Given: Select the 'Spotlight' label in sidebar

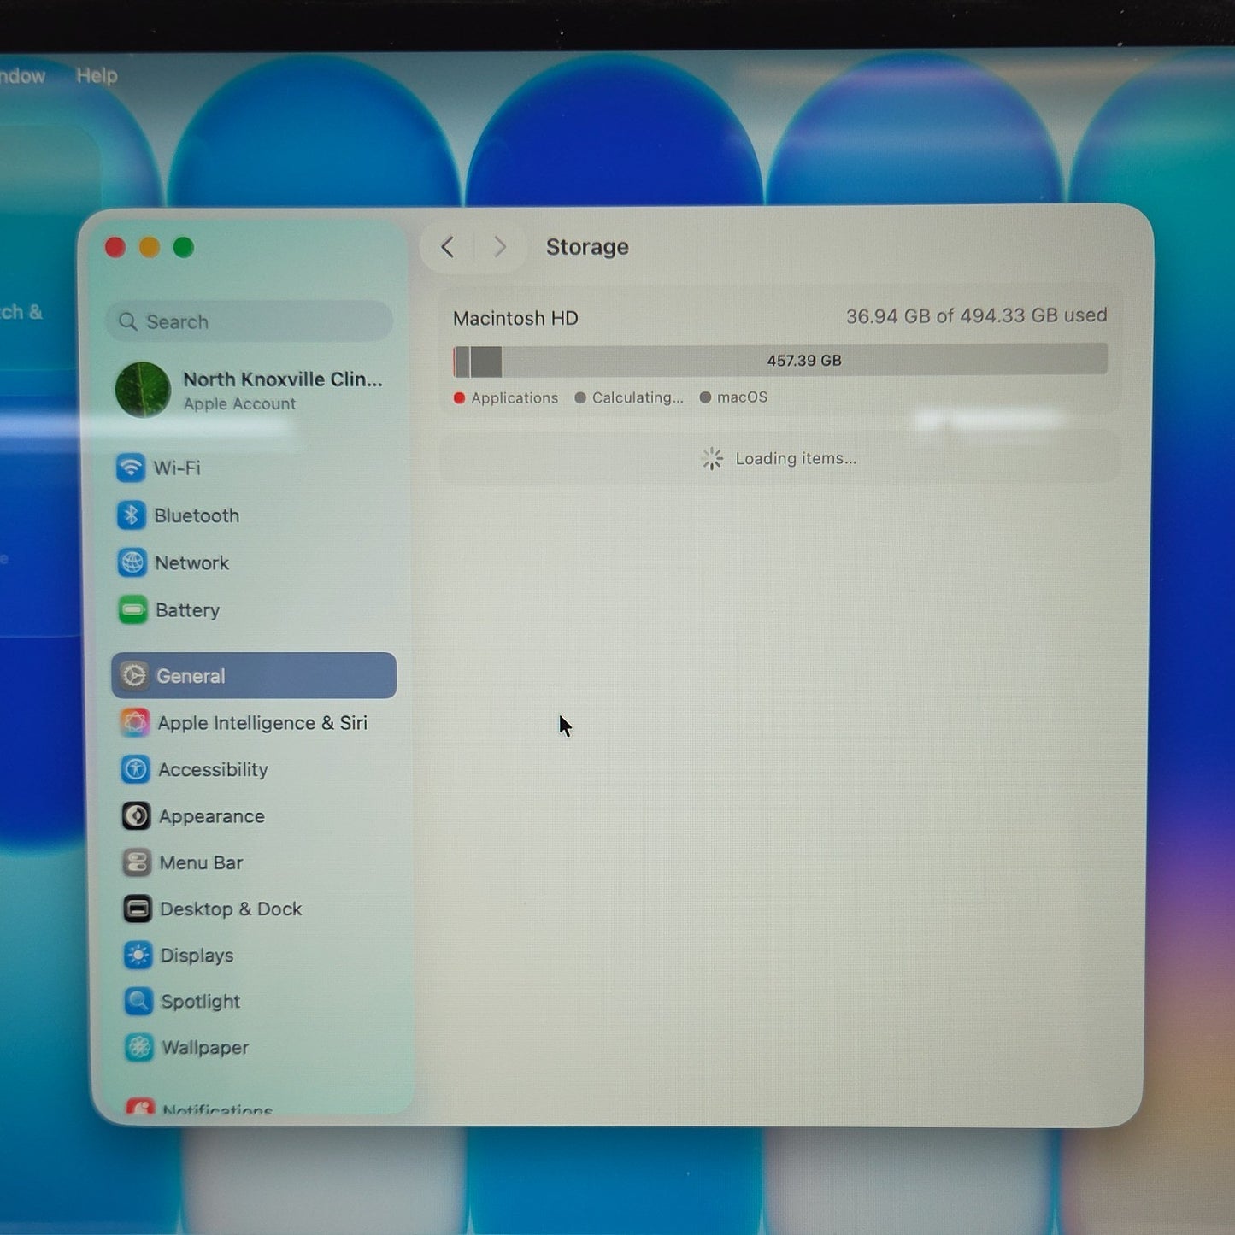Looking at the screenshot, I should pos(201,1002).
